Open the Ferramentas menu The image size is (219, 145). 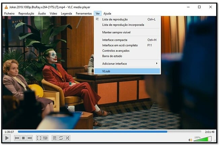pyautogui.click(x=84, y=13)
